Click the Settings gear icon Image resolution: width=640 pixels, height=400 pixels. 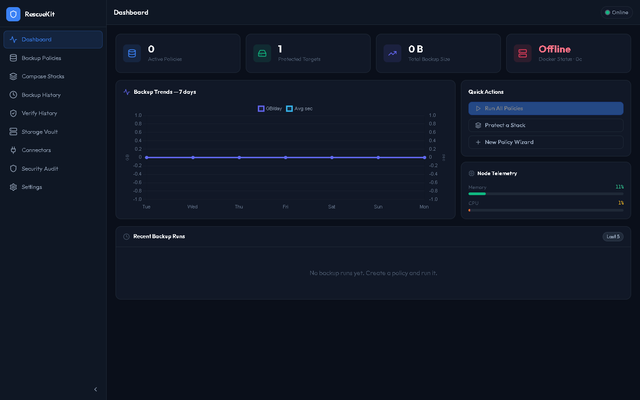click(13, 187)
